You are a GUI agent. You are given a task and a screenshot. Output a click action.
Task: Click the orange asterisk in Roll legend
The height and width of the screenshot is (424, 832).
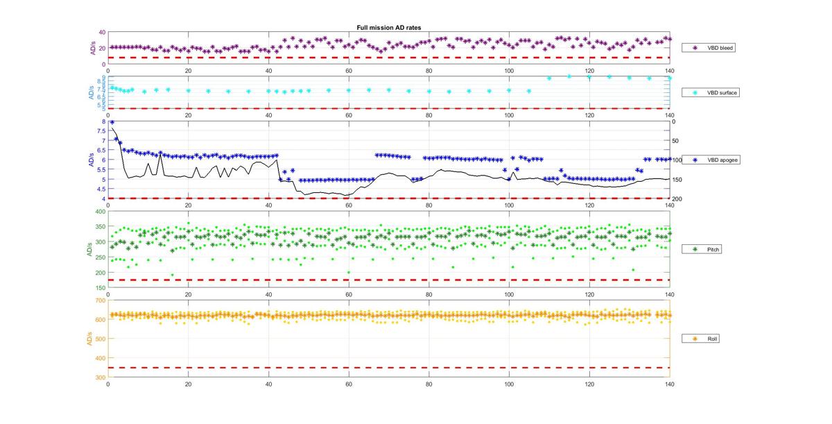click(x=694, y=339)
